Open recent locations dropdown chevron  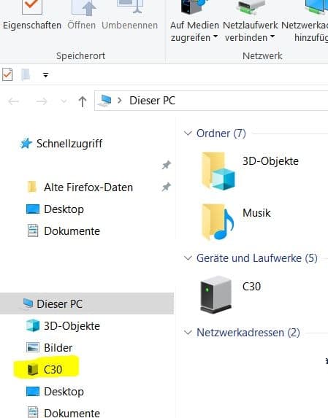click(x=64, y=101)
